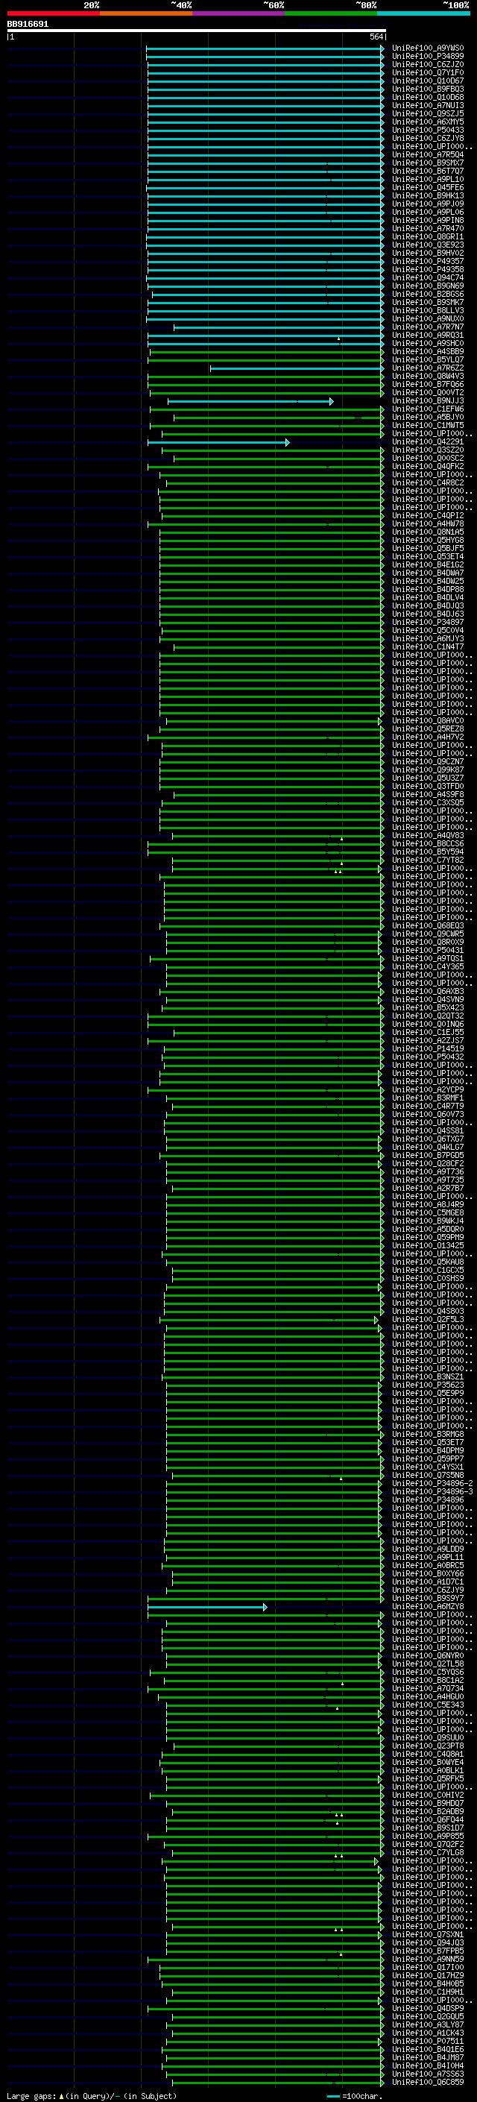This screenshot has height=2102, width=477.
Task: Click the cyan partial alignment bar for UniRef100_B9NJJ3
Action: (250, 401)
